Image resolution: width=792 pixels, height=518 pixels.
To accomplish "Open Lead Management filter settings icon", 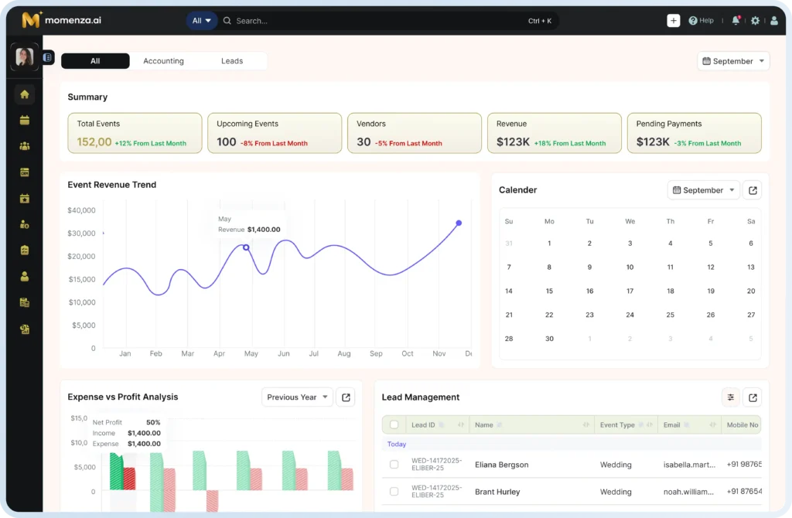I will (x=730, y=397).
